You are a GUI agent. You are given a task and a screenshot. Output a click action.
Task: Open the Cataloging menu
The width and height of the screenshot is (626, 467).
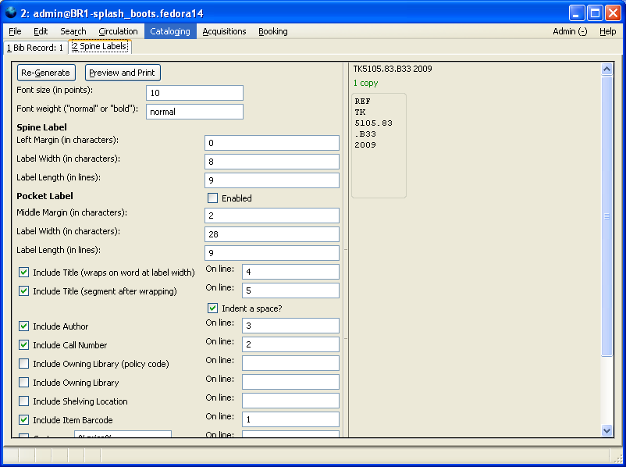pos(169,31)
